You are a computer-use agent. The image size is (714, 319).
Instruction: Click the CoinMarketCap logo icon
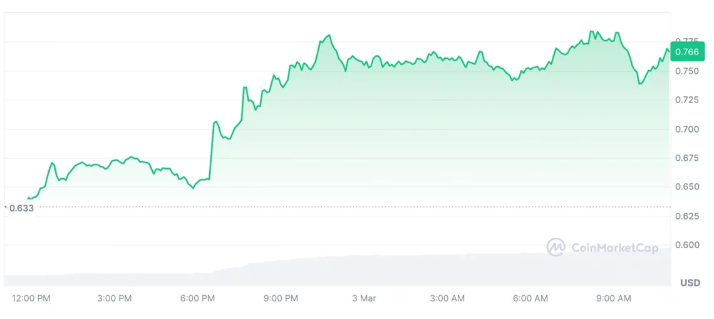coord(556,248)
